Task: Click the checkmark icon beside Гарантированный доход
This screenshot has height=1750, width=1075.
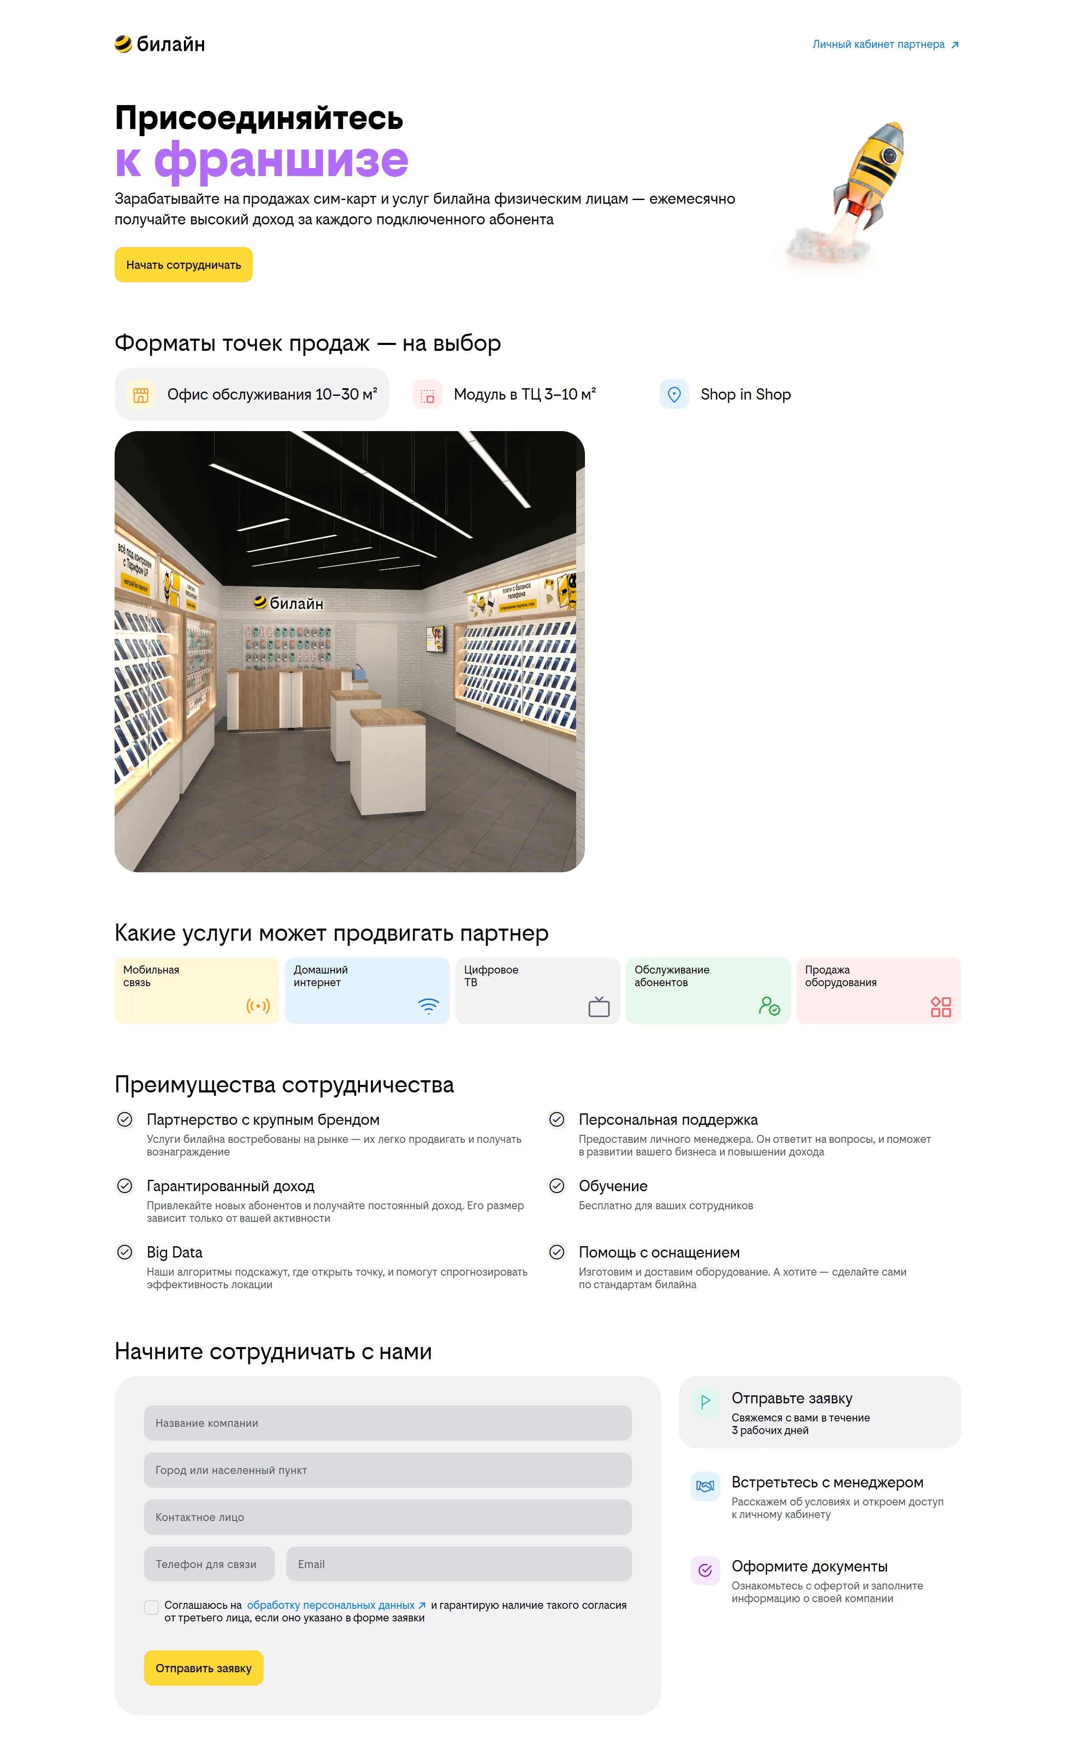Action: point(124,1186)
